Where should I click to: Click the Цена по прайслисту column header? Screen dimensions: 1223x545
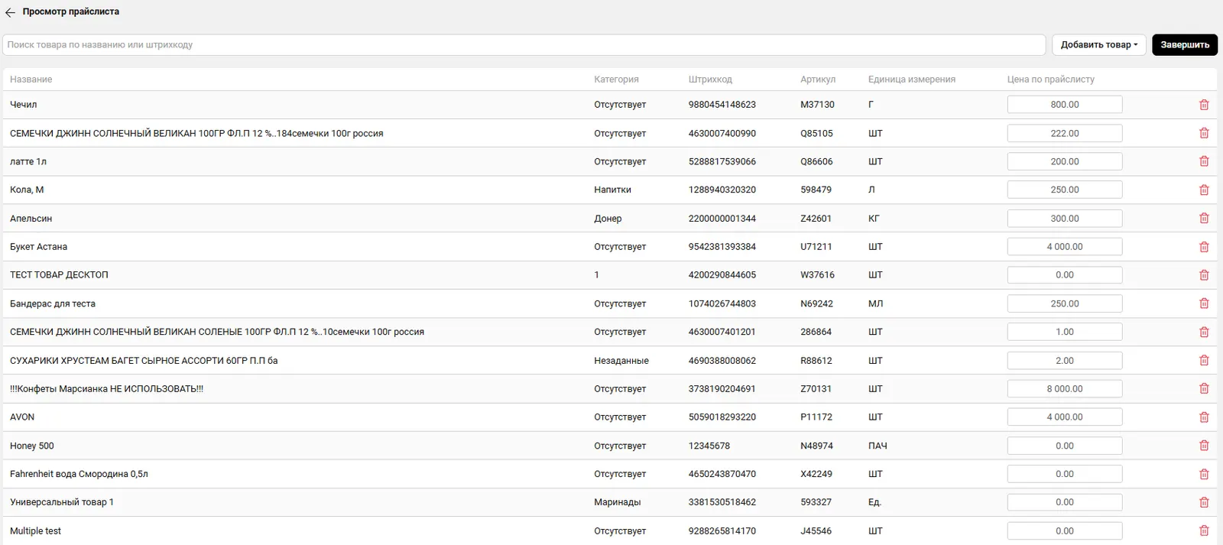pyautogui.click(x=1050, y=79)
